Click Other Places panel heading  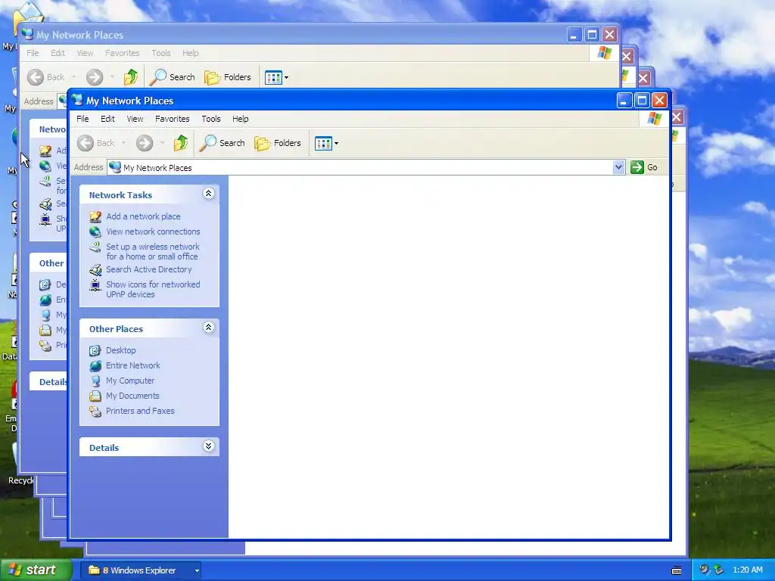coord(116,329)
